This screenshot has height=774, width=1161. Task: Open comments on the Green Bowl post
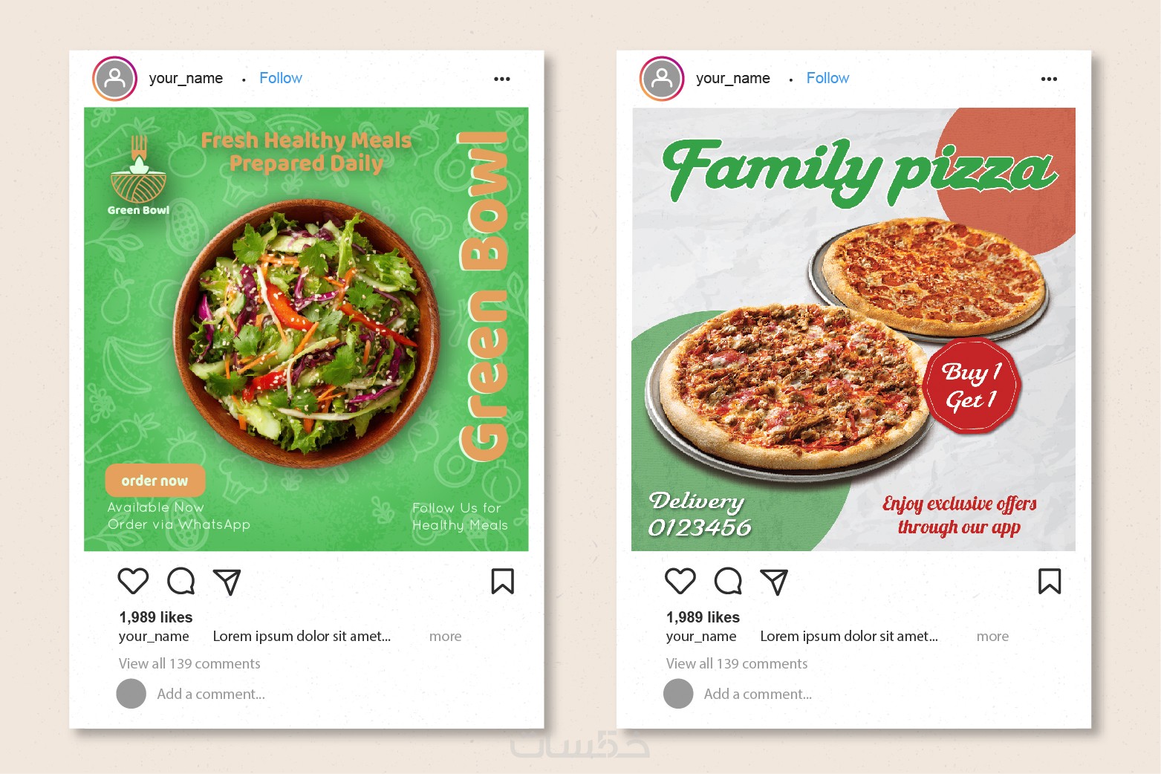[x=181, y=581]
